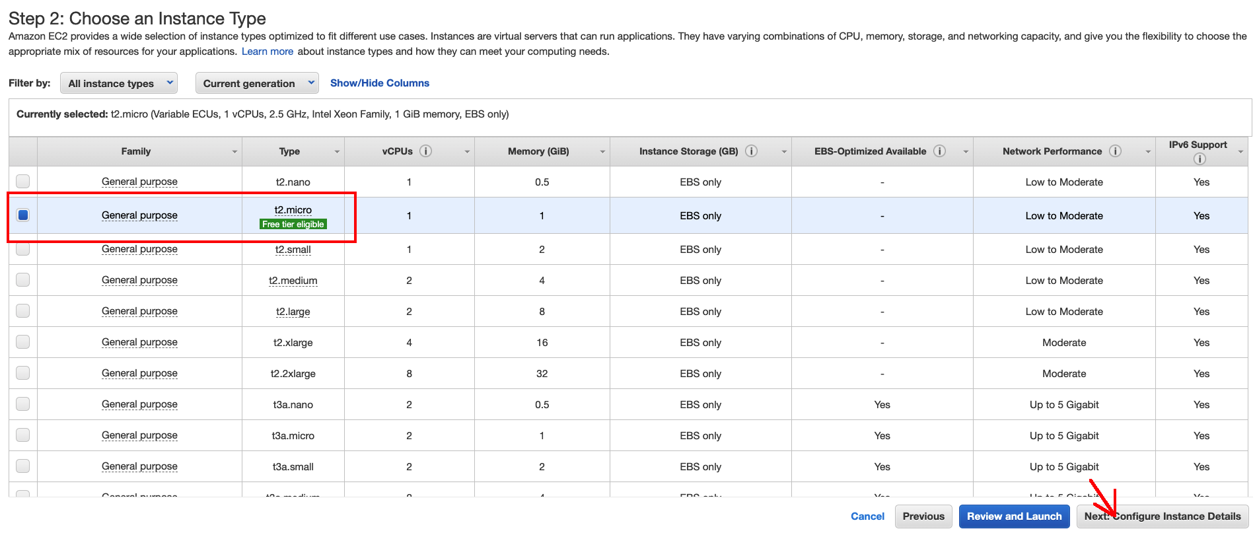
Task: Click Up to 5 Gigabit in t3a.small row
Action: point(1064,467)
